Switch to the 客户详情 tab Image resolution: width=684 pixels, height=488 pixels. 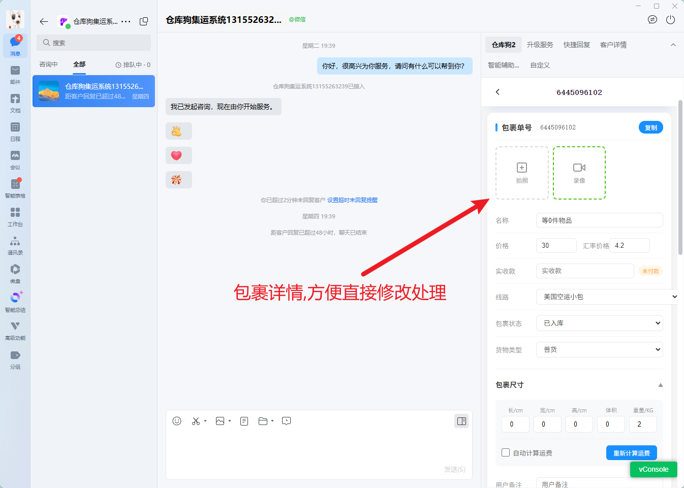(x=613, y=45)
